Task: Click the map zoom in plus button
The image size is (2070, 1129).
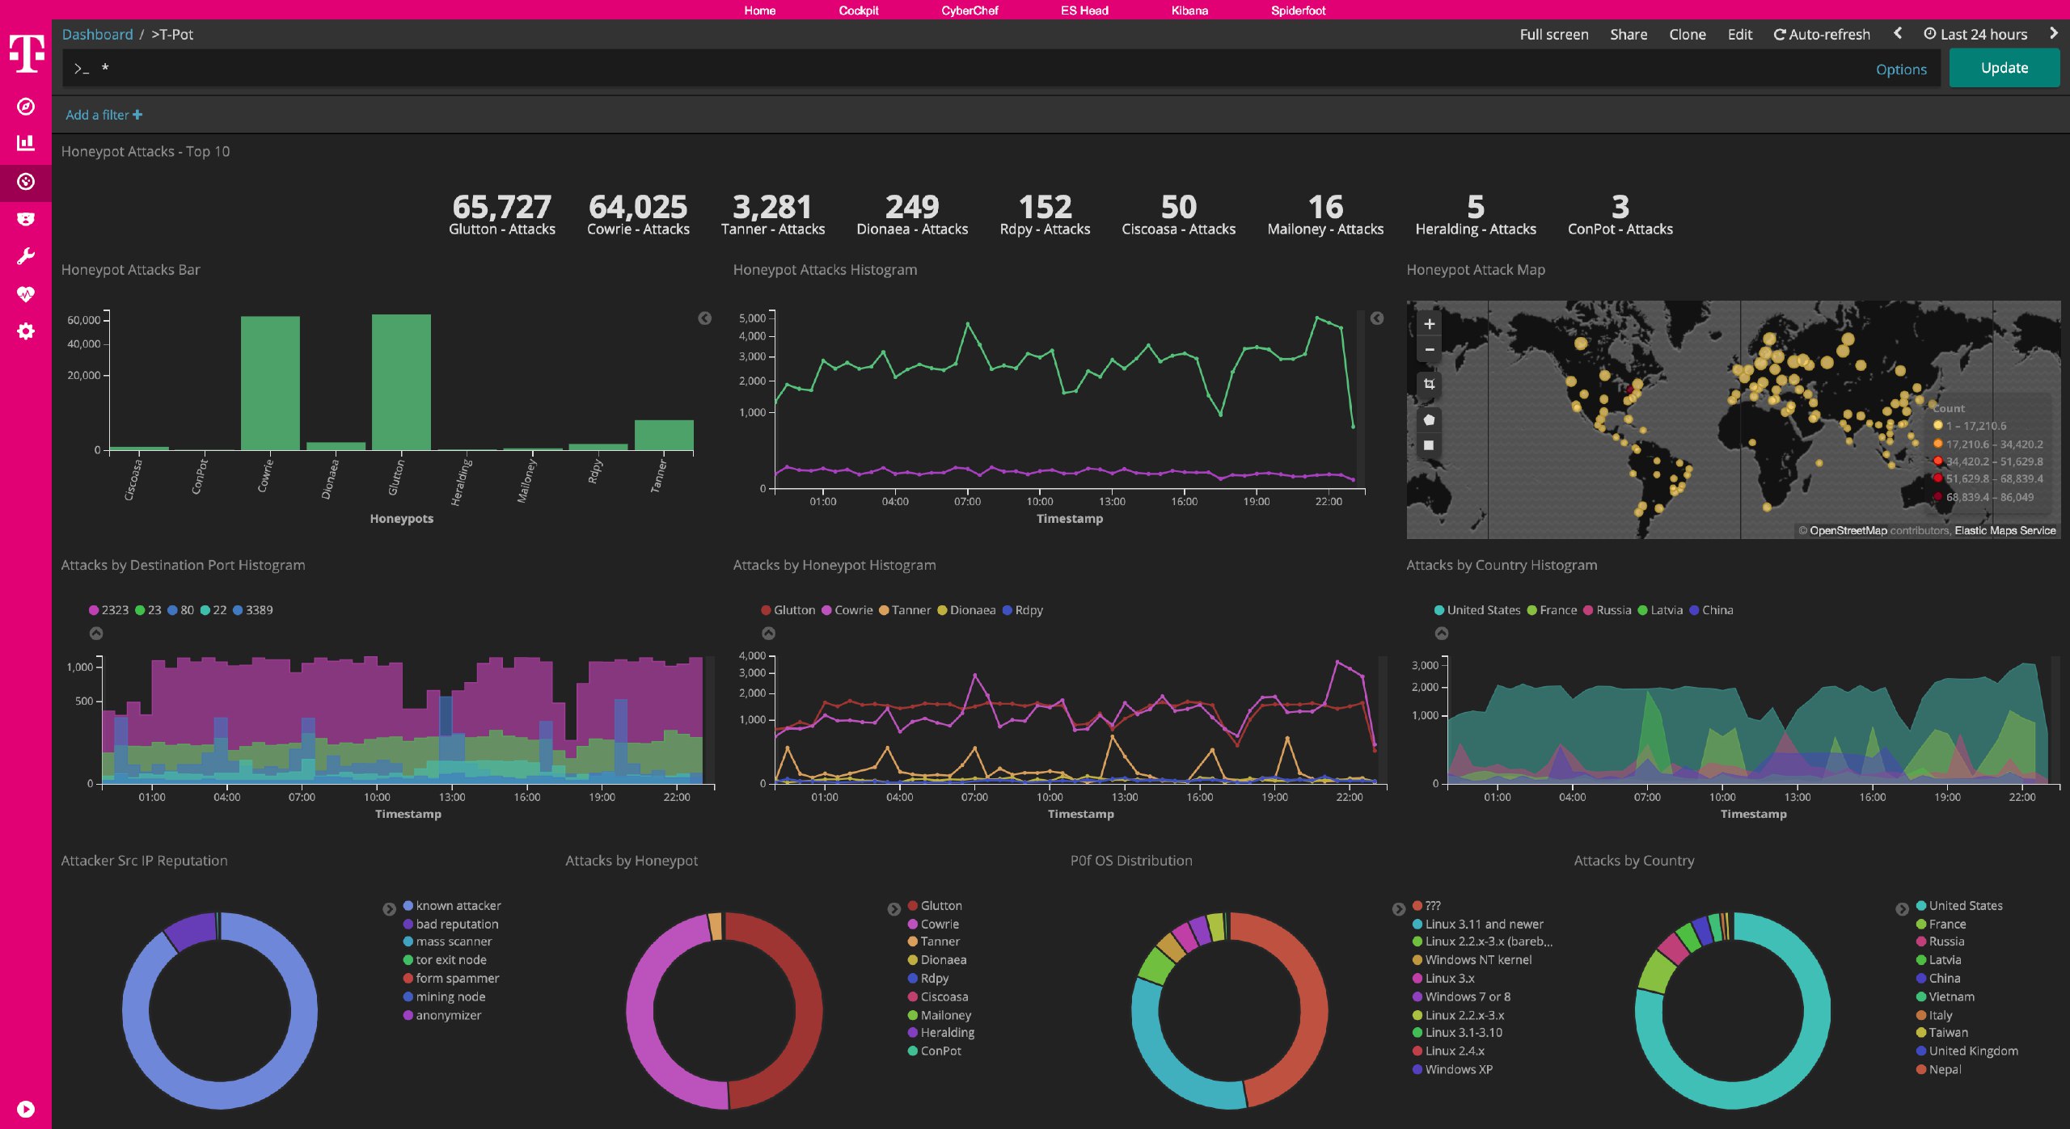Action: (x=1429, y=324)
